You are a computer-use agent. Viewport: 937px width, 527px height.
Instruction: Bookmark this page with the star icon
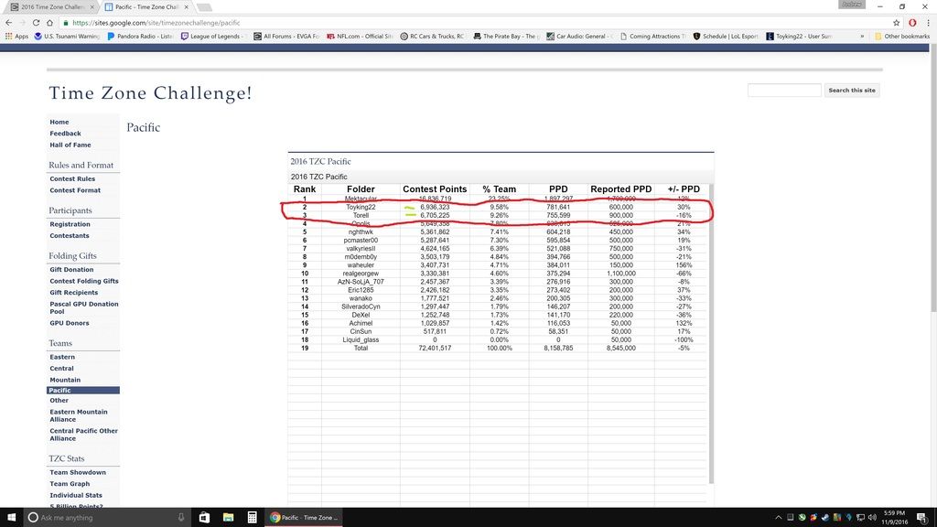pos(896,22)
